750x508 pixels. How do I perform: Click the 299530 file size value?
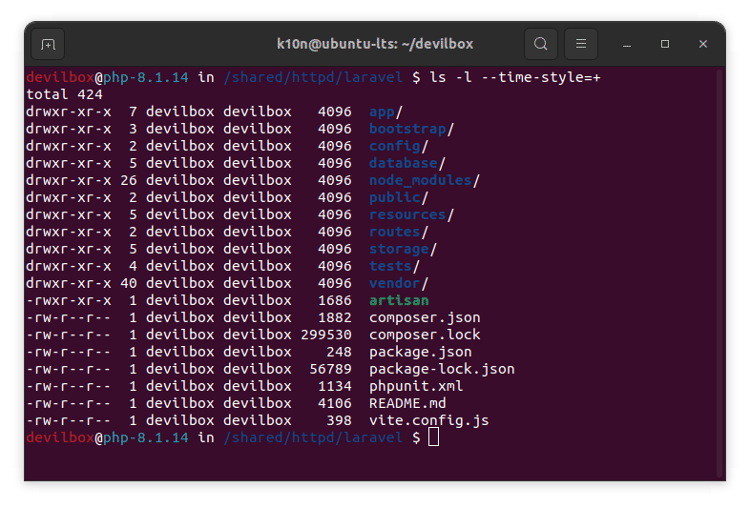[326, 335]
